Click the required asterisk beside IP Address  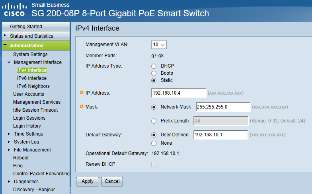click(82, 92)
